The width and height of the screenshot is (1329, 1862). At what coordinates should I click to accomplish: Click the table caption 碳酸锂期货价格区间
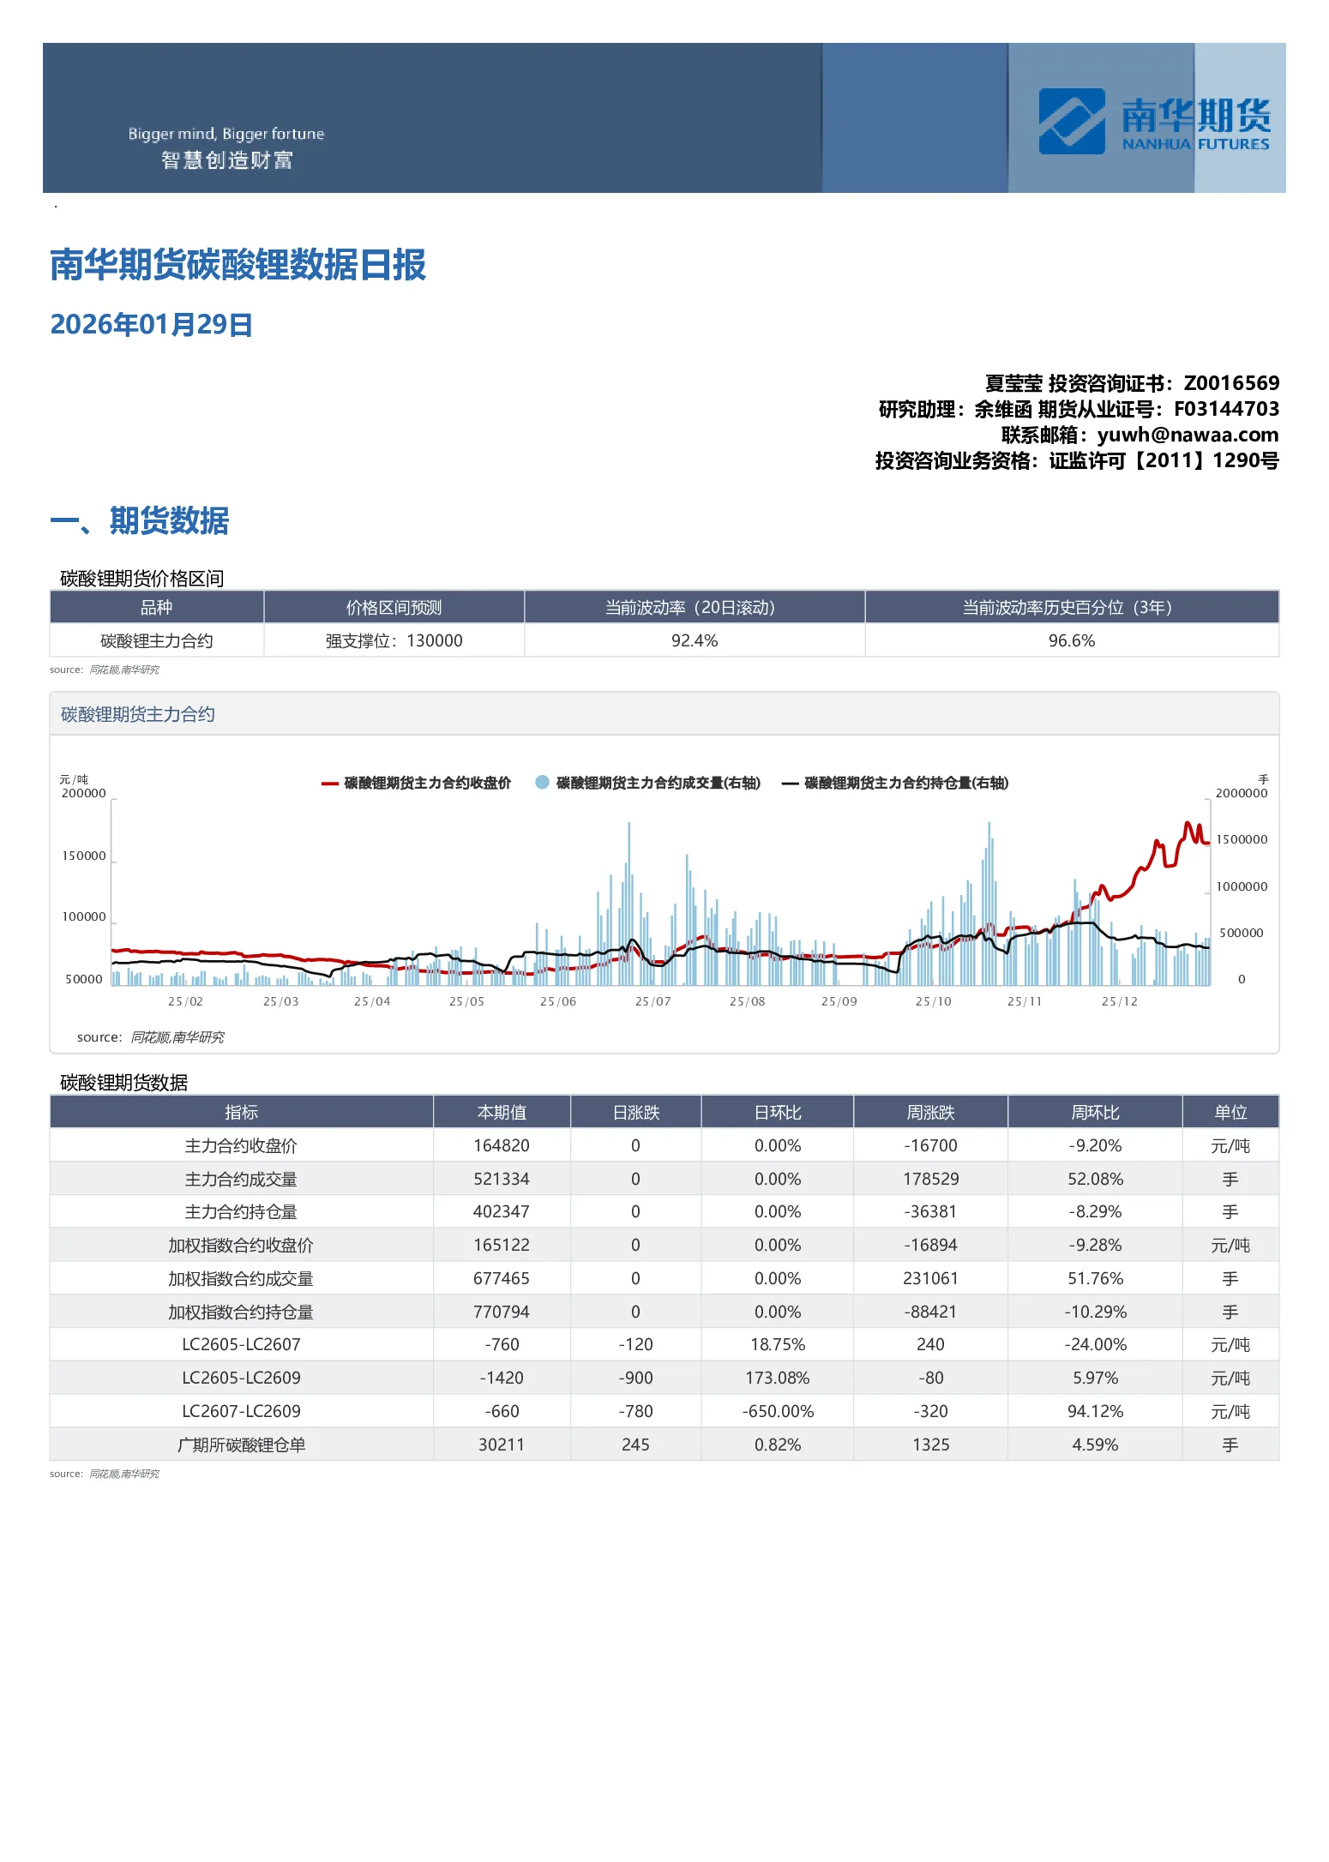pos(142,579)
